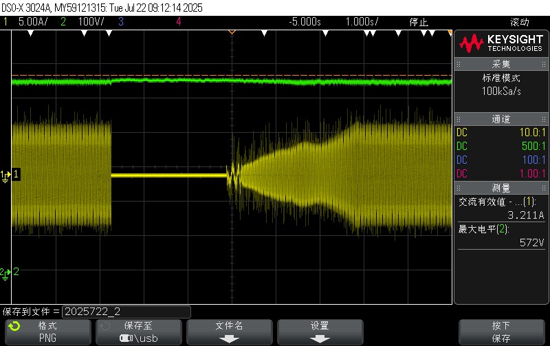Click the orange trigger level marker at right edge
550x346 pixels.
pyautogui.click(x=450, y=32)
